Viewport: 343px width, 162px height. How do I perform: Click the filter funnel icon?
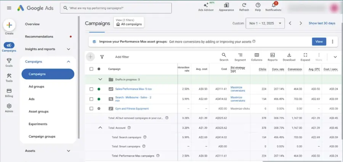coord(102,57)
